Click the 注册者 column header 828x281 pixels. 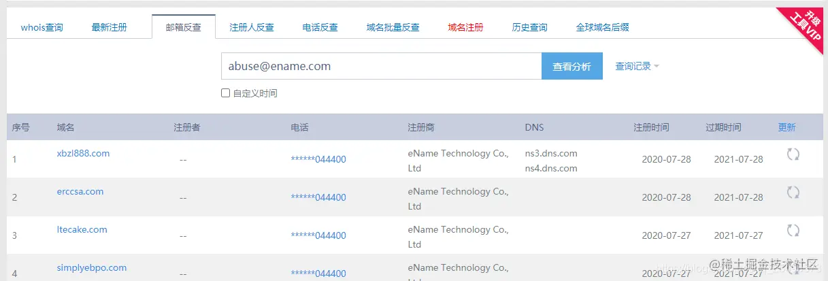click(187, 127)
